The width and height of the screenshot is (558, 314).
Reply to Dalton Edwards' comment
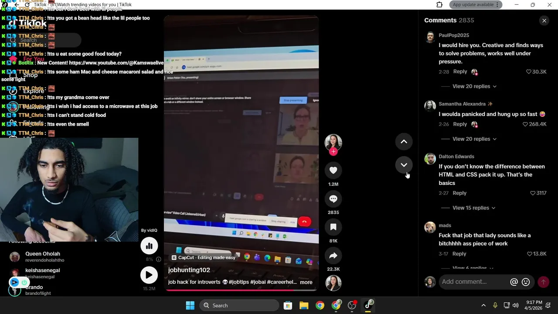459,193
